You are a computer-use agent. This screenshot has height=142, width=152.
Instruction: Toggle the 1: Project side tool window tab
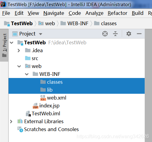[4, 45]
